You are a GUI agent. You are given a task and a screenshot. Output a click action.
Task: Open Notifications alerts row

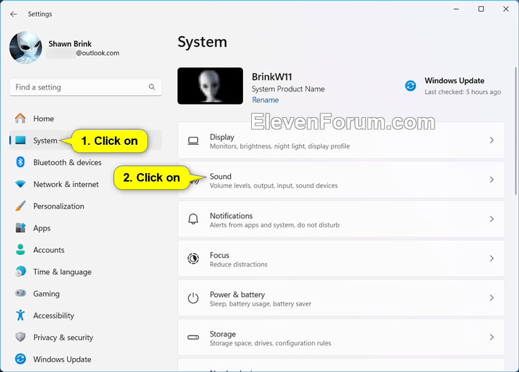coord(341,219)
